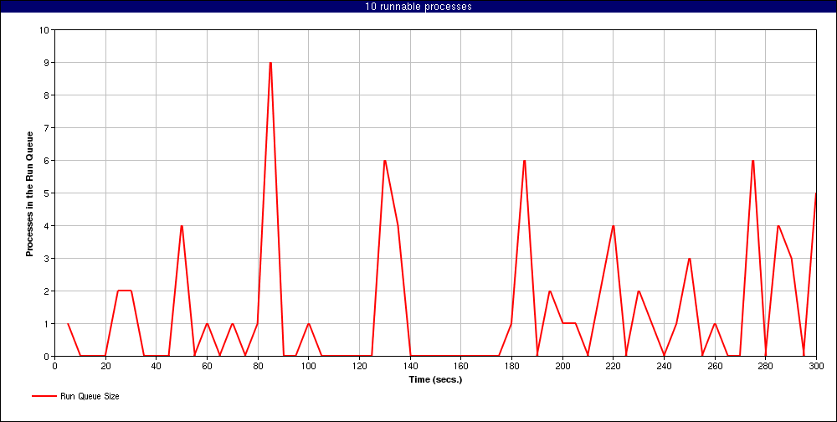The height and width of the screenshot is (422, 837).
Task: Click the "10 runnable processes" title bar
Action: tap(418, 7)
